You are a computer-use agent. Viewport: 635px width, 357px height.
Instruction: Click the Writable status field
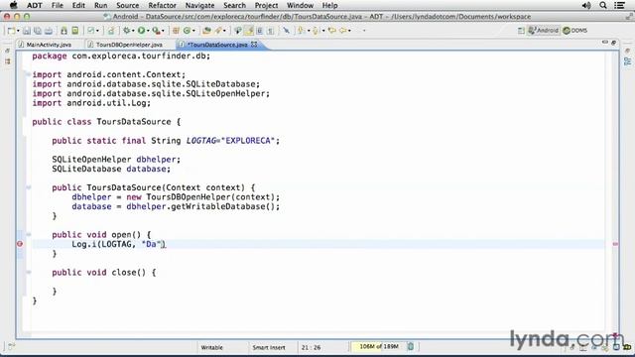pos(211,347)
